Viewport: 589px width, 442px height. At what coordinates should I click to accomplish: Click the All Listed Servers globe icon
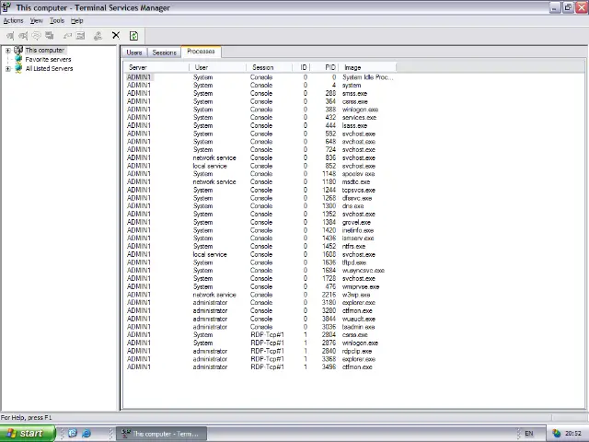18,68
